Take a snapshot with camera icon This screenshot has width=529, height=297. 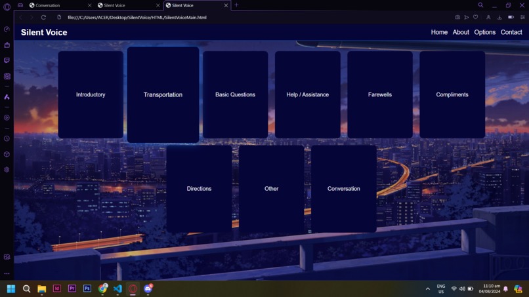457,17
